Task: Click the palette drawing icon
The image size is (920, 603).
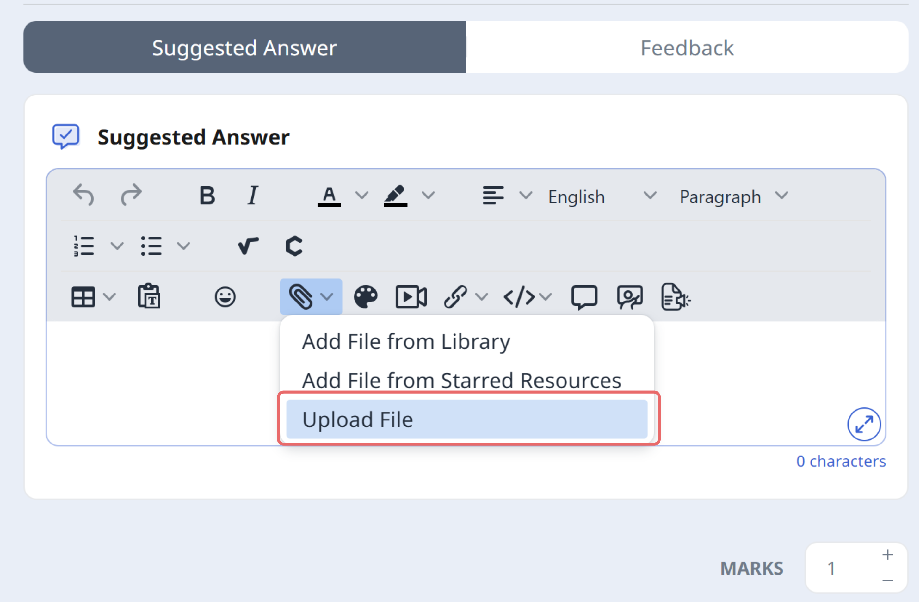Action: pyautogui.click(x=366, y=297)
